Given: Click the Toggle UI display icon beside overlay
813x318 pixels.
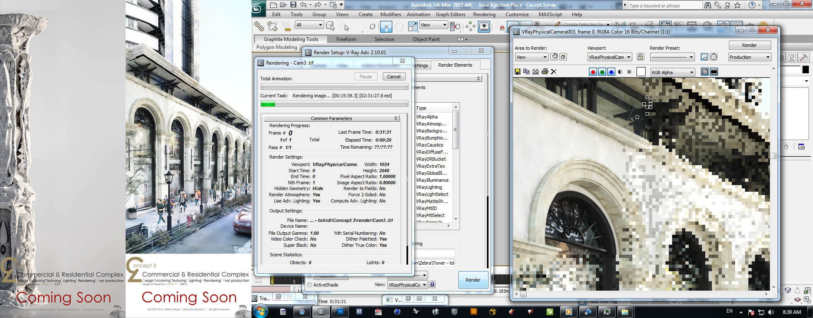Looking at the screenshot, I should pyautogui.click(x=714, y=72).
